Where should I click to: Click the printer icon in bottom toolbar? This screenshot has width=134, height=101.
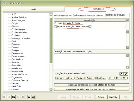pyautogui.click(x=34, y=97)
